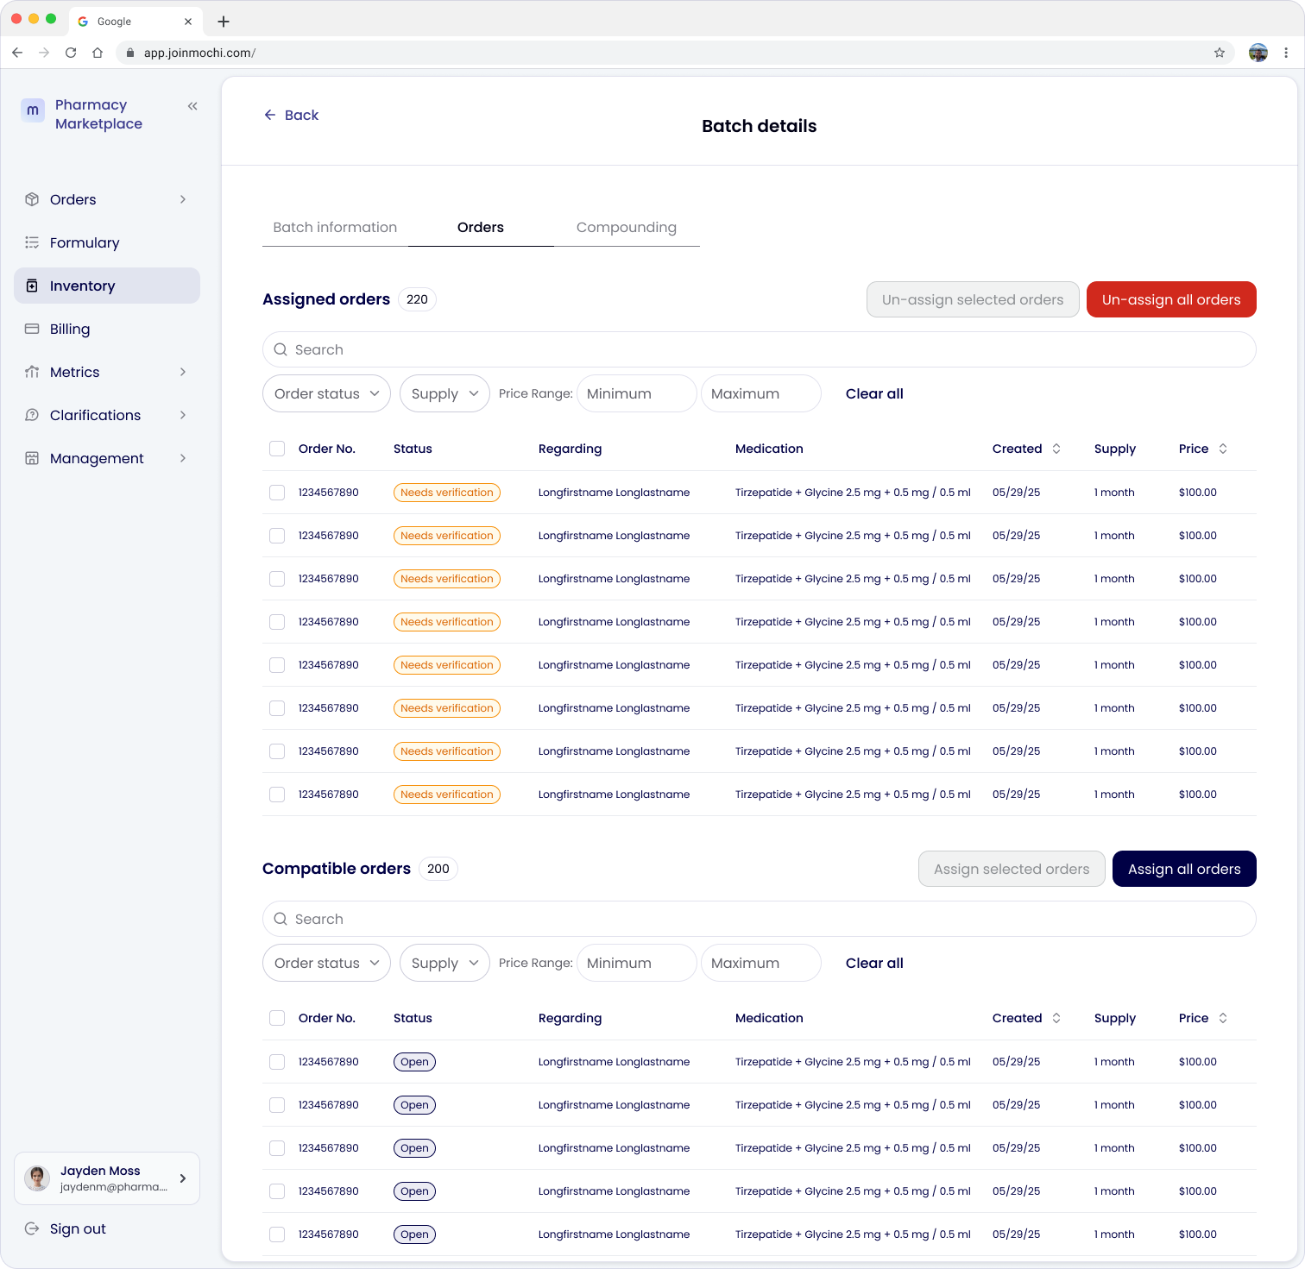
Task: Sort Assigned orders by Created arrows
Action: tap(1056, 449)
